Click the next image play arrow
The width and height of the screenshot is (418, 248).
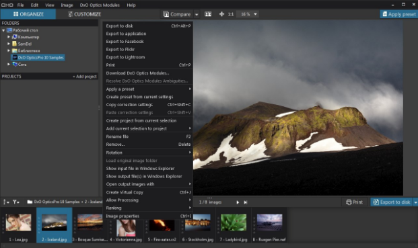coord(238,202)
